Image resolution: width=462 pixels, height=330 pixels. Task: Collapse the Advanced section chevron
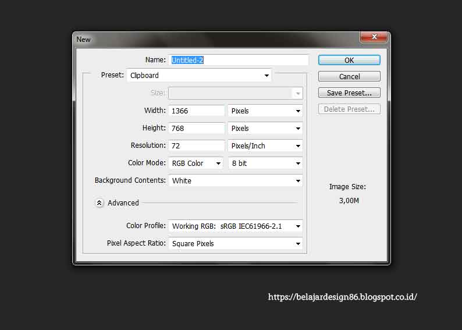99,203
